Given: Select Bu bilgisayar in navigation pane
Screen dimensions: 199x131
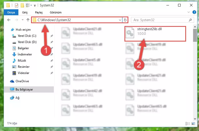Looking at the screenshot, I should coord(29,89).
